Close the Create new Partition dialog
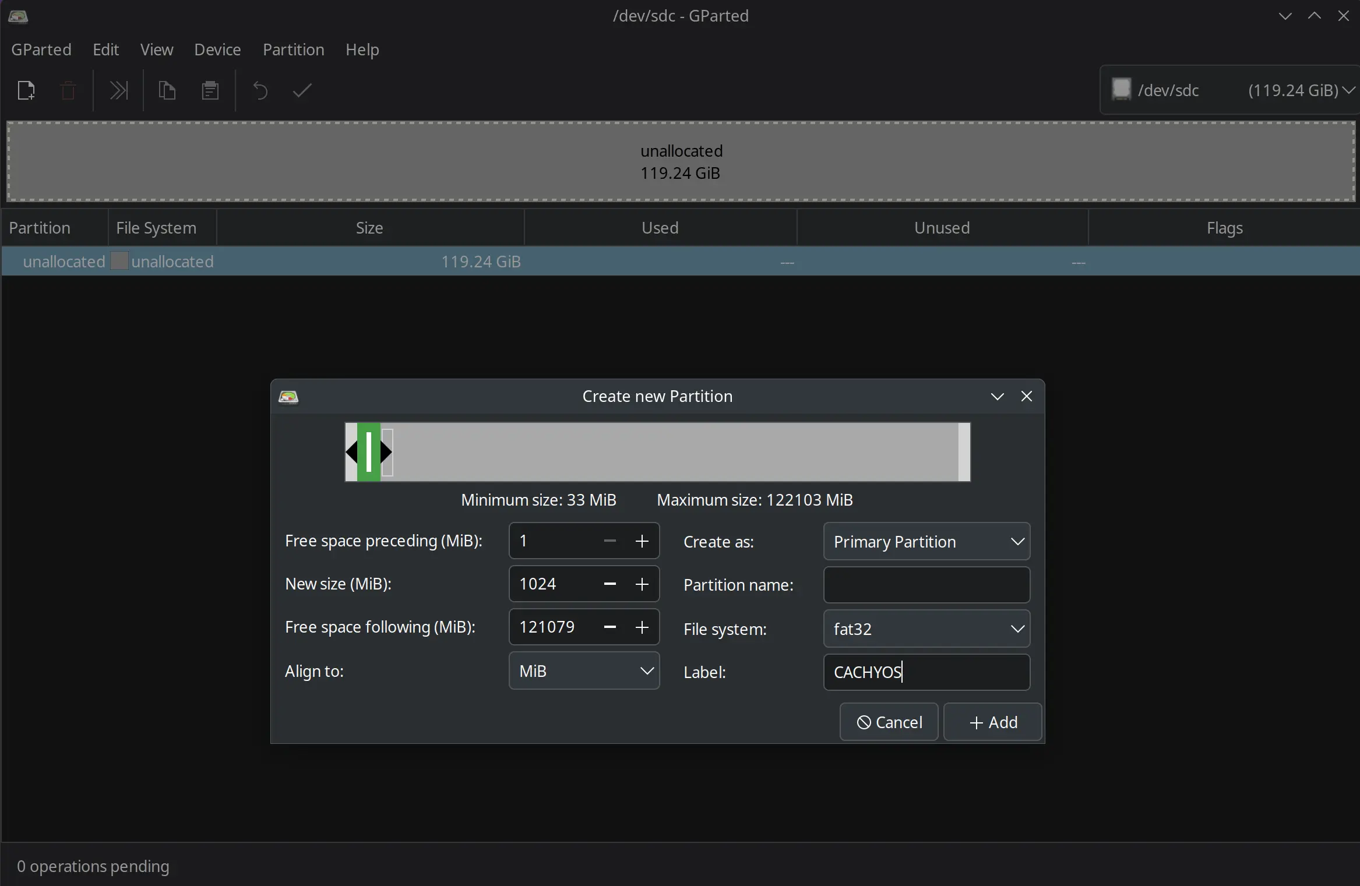This screenshot has width=1360, height=886. (x=1027, y=397)
